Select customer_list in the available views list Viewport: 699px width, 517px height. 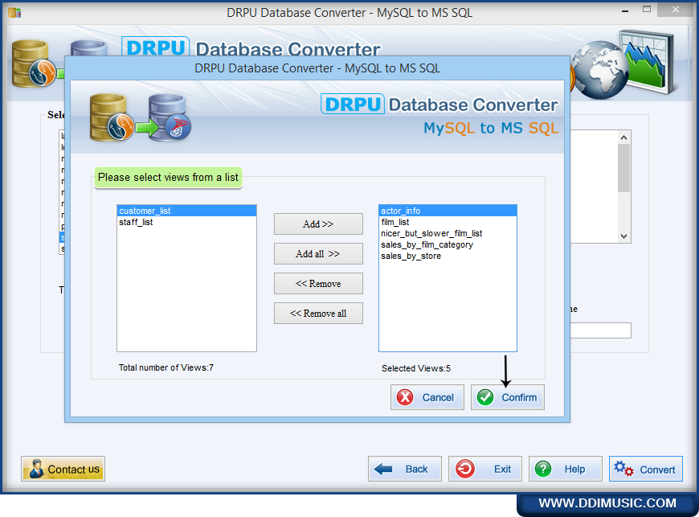coord(186,211)
